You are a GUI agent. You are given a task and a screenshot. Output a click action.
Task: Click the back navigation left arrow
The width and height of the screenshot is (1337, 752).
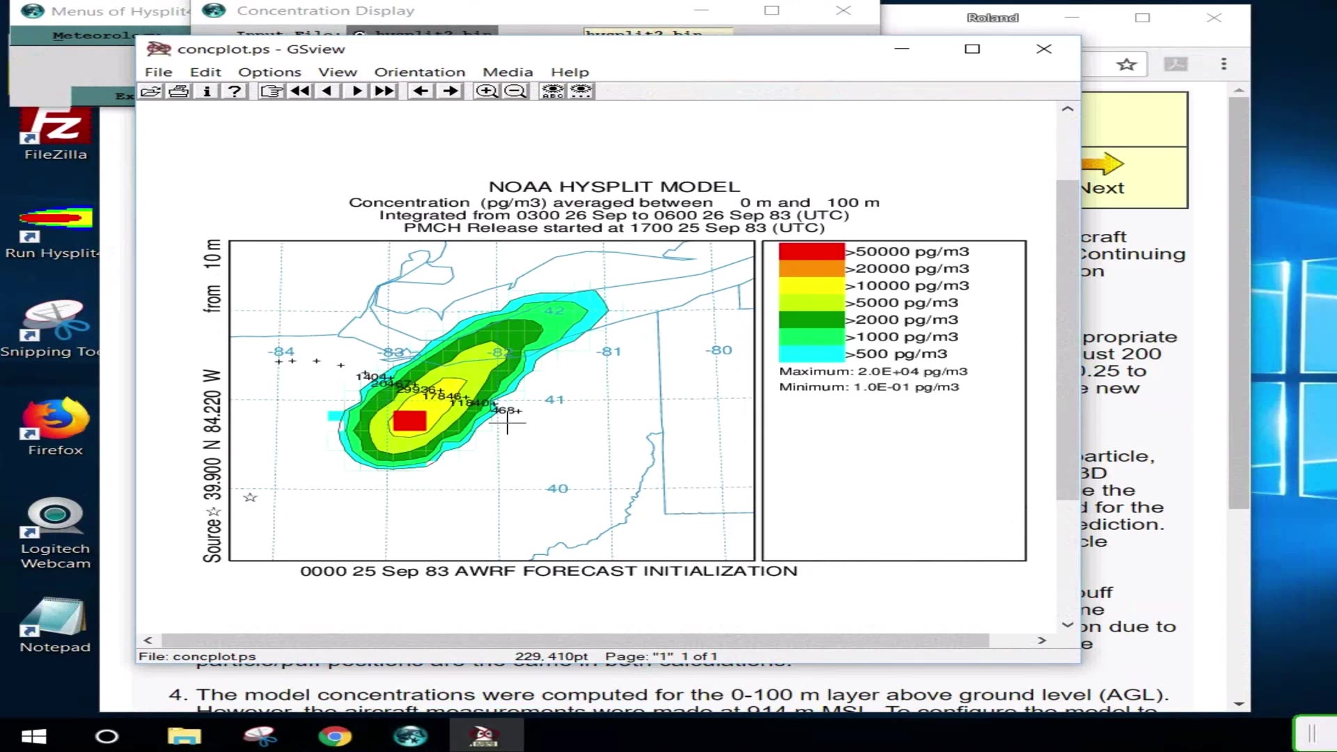click(421, 91)
